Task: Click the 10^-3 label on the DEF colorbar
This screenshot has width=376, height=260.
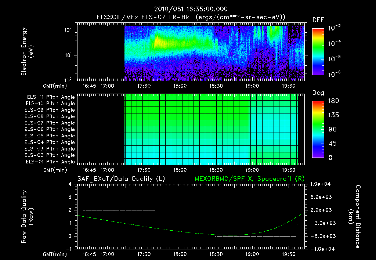Action: pyautogui.click(x=334, y=28)
